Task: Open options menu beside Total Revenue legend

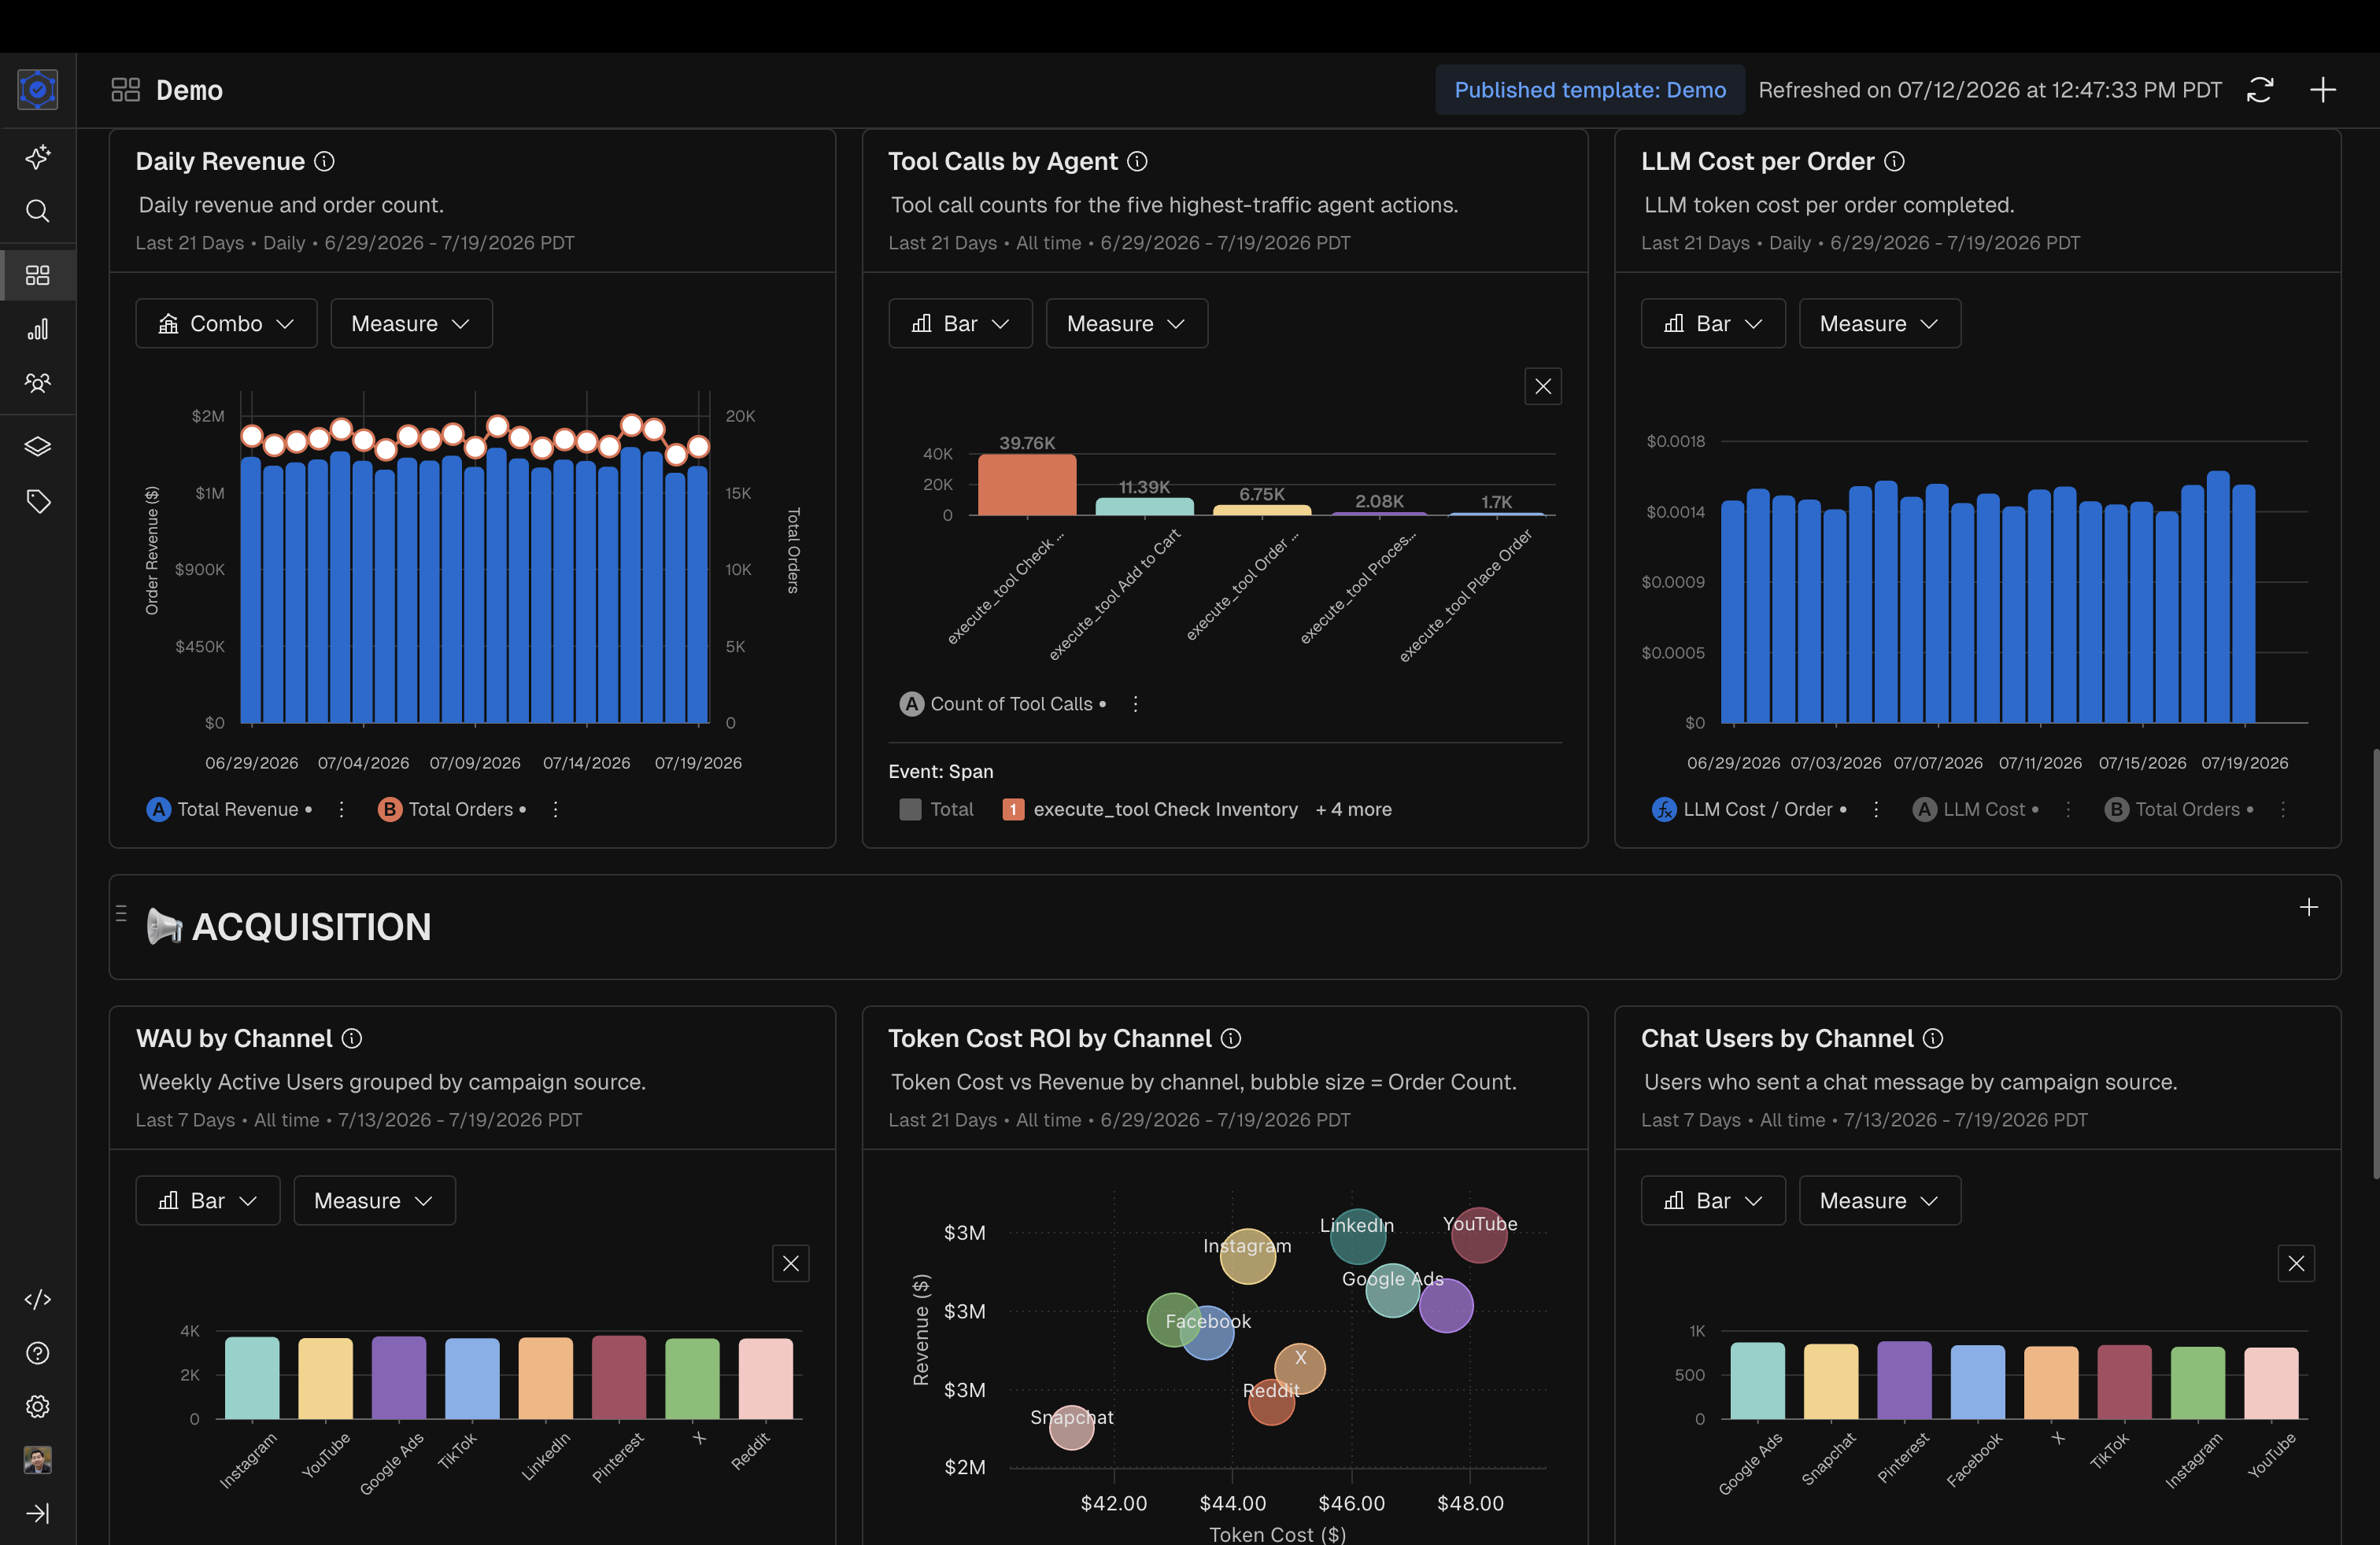Action: (x=341, y=809)
